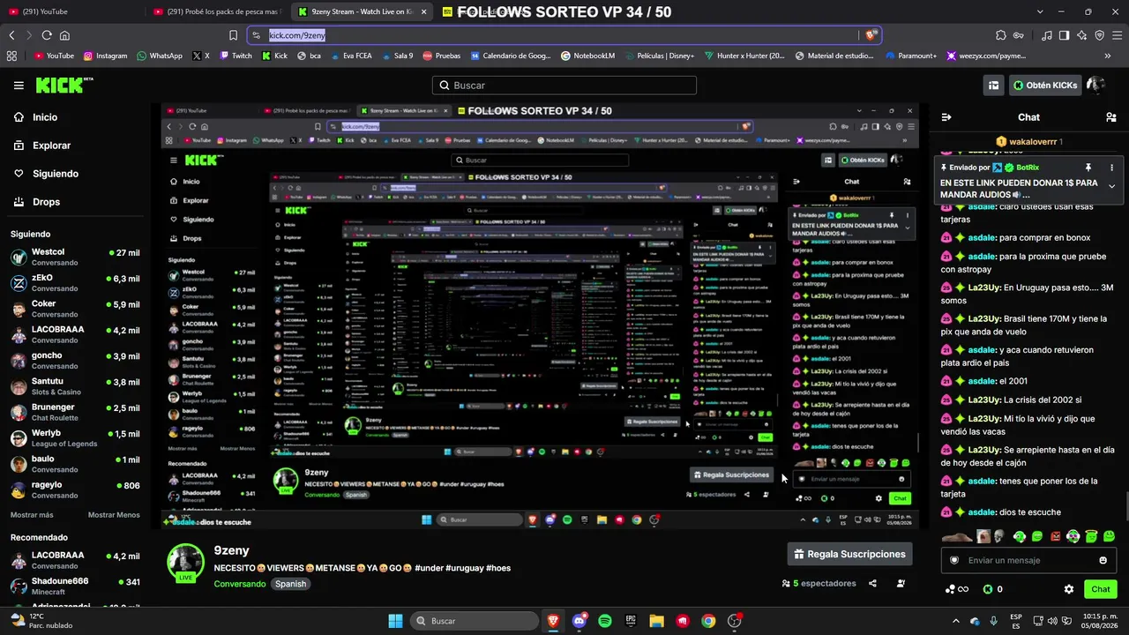Open Brave Shields icon in the address bar
This screenshot has height=635, width=1129.
point(871,35)
